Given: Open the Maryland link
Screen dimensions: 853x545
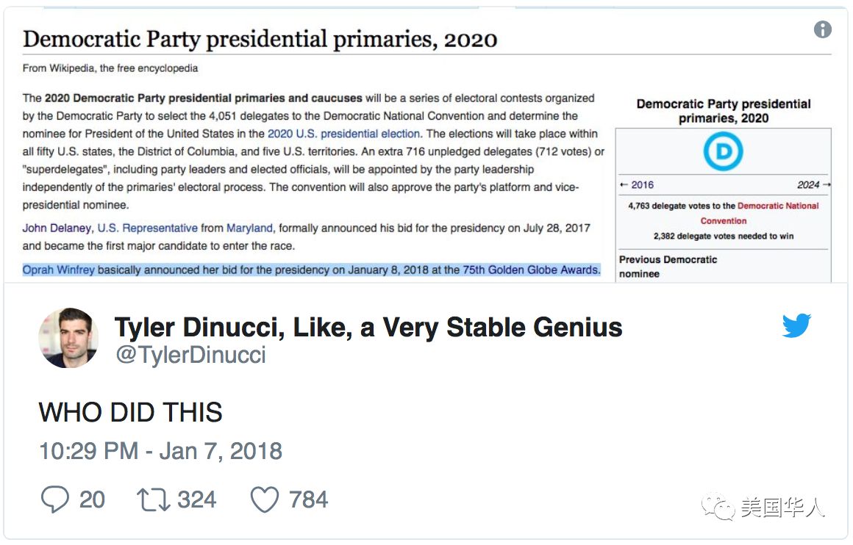Looking at the screenshot, I should pos(249,228).
